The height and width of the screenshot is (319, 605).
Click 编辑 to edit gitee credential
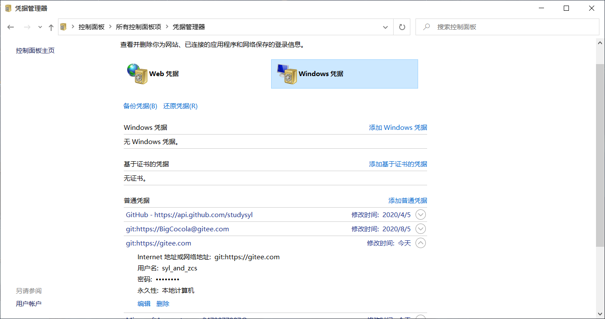(144, 304)
